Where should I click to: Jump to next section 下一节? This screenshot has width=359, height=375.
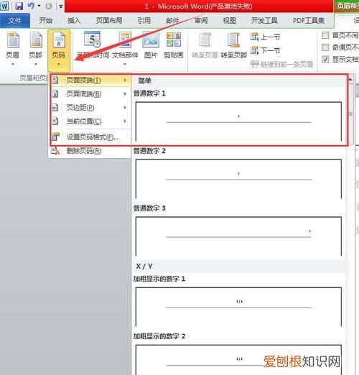click(265, 50)
